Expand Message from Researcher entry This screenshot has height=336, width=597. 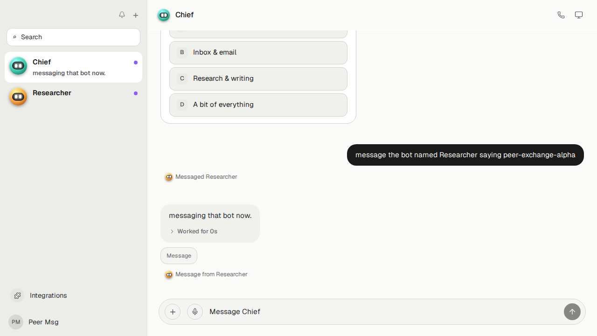click(x=206, y=274)
